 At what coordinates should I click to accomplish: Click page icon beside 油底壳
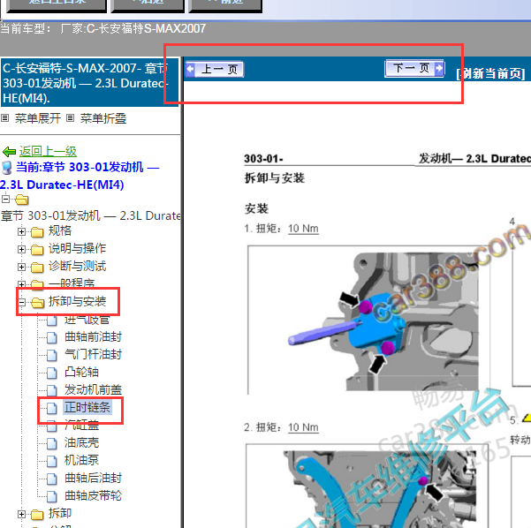pyautogui.click(x=52, y=443)
